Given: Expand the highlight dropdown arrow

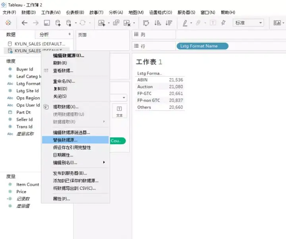Looking at the screenshot, I should (191, 23).
